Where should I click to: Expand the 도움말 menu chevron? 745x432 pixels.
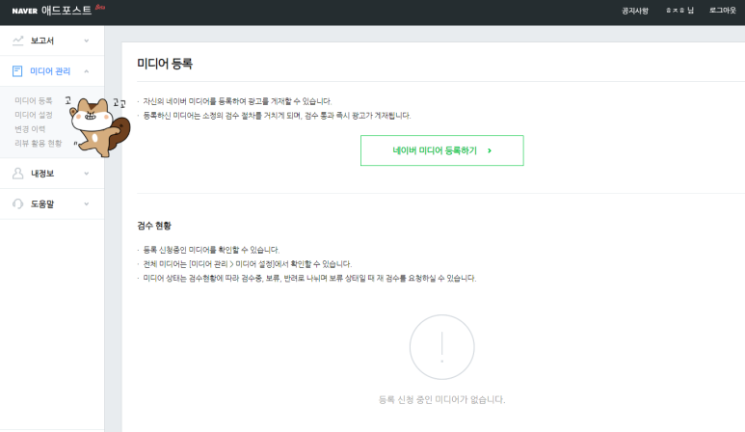(x=87, y=203)
